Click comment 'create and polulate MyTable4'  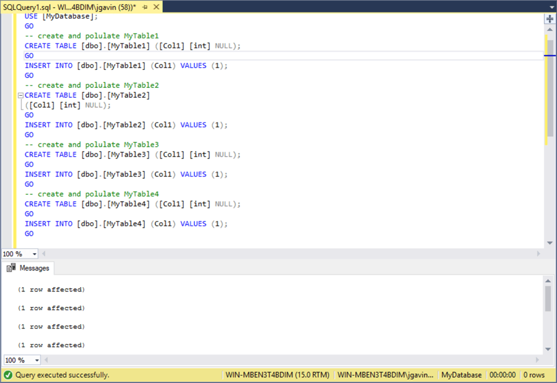[x=98, y=194]
